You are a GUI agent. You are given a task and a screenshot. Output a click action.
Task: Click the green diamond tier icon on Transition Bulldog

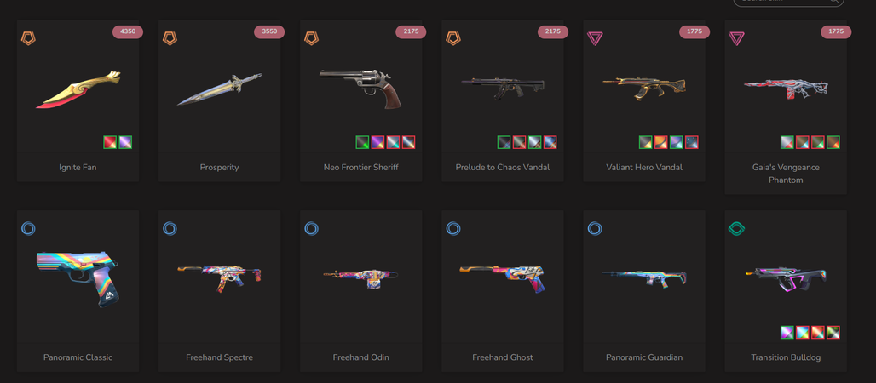click(x=736, y=228)
